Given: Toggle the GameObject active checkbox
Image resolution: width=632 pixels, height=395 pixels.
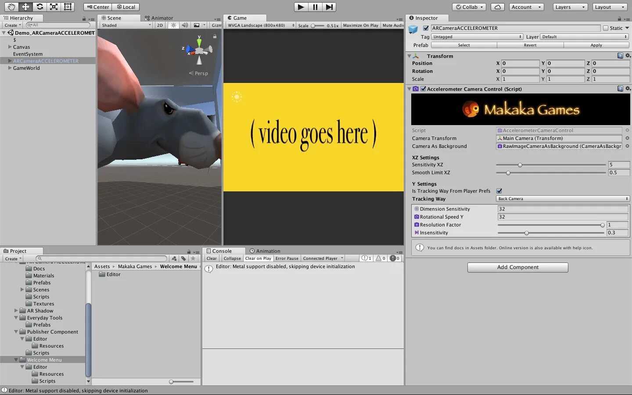Looking at the screenshot, I should click(x=426, y=28).
